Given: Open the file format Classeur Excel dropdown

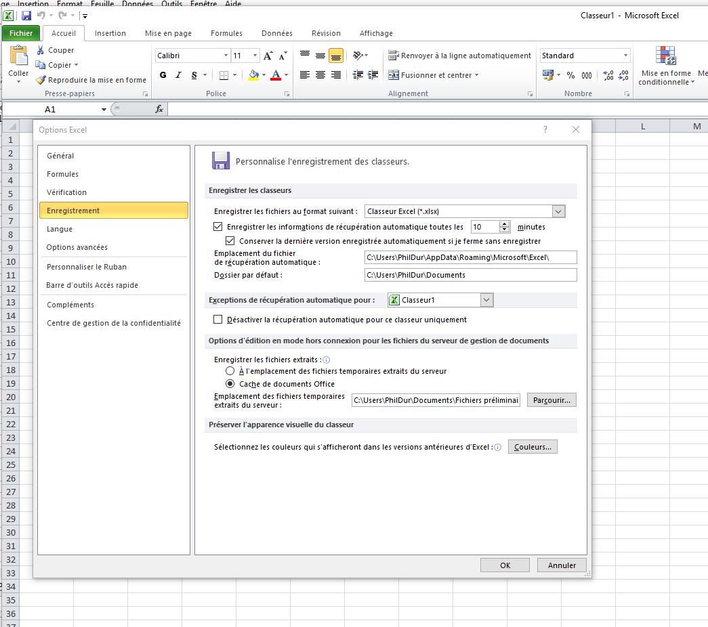Looking at the screenshot, I should (x=558, y=211).
